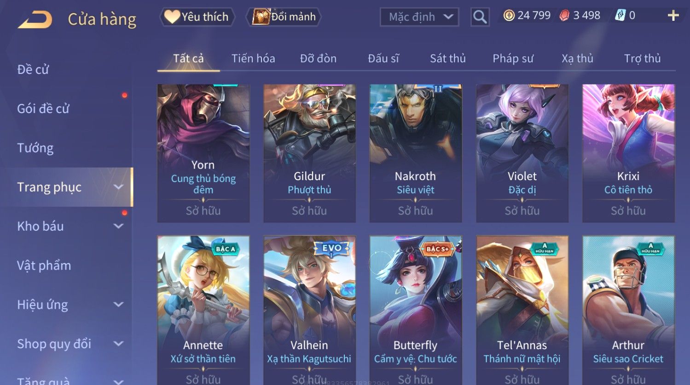Select the Violet Đặc dị skin card
The width and height of the screenshot is (690, 385).
click(x=522, y=153)
